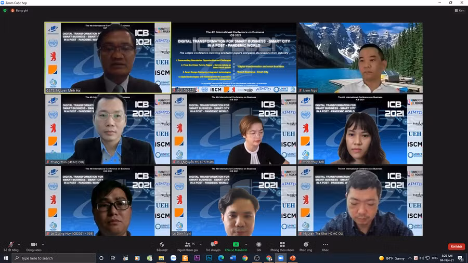This screenshot has width=468, height=263.
Task: Select Liem Ngo video tile
Action: tap(360, 58)
